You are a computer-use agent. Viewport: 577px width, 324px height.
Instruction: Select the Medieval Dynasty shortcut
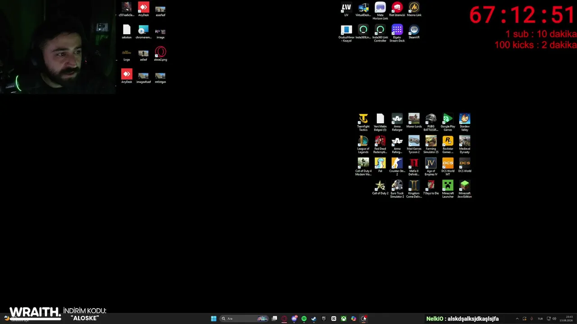pyautogui.click(x=465, y=144)
